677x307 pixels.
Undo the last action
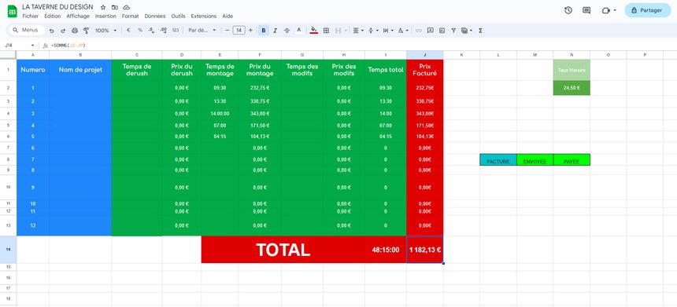tap(52, 31)
